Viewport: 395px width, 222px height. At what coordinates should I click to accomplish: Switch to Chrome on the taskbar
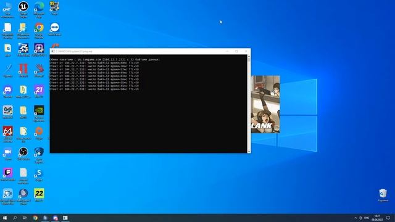coord(35,218)
